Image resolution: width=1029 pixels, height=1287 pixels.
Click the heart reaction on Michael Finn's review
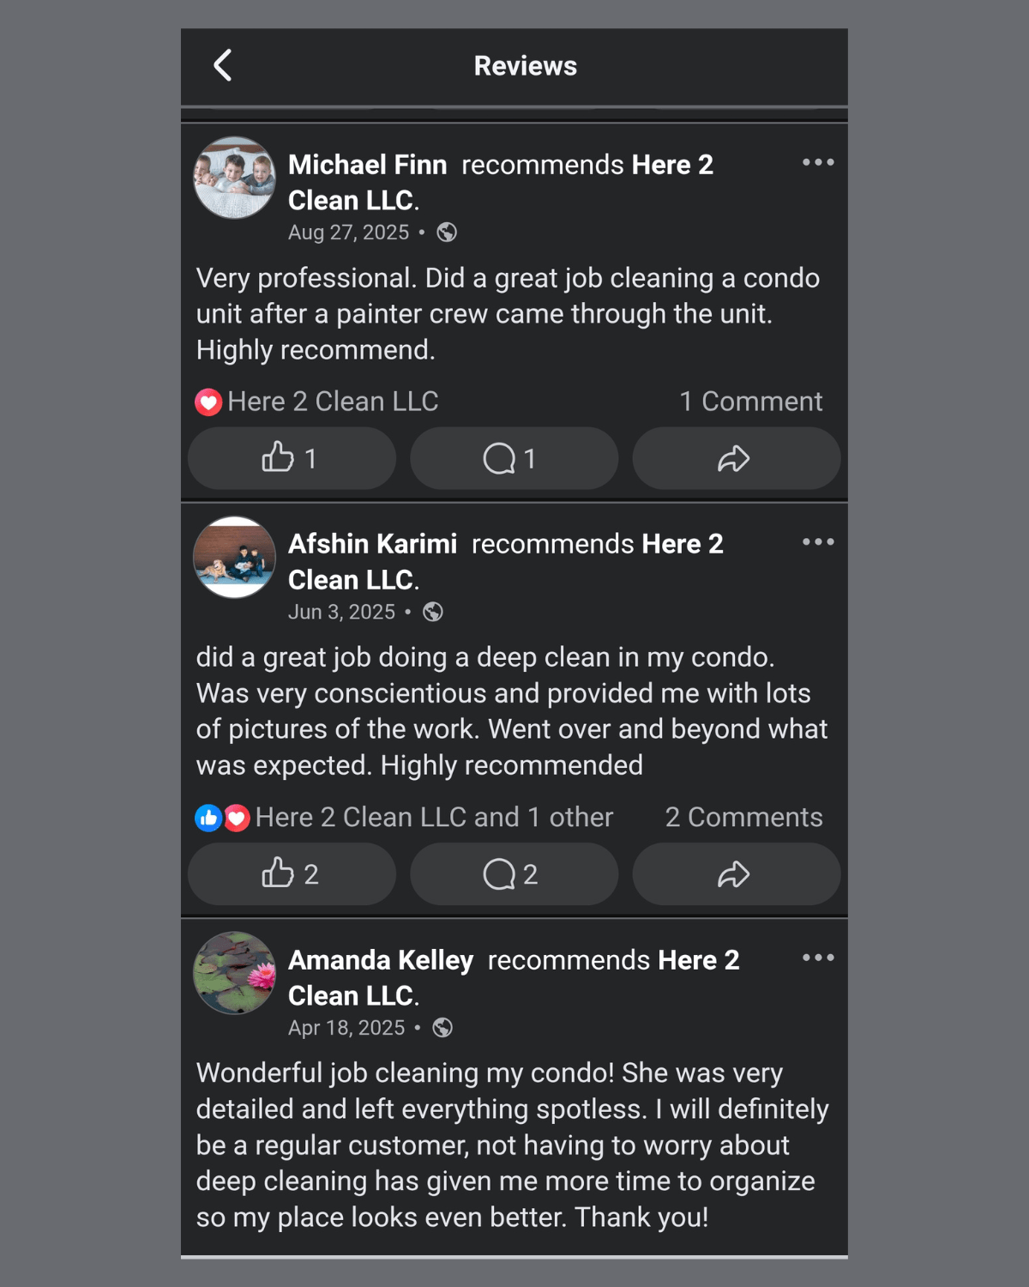[x=208, y=402]
